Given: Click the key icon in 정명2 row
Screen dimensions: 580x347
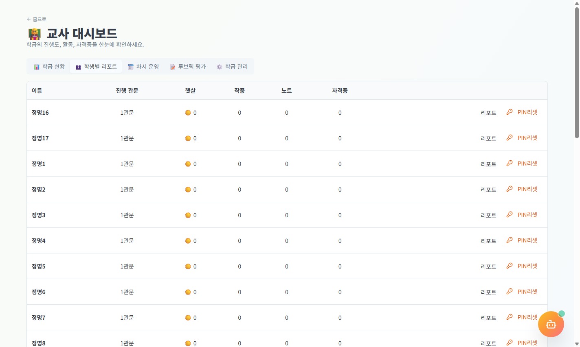Looking at the screenshot, I should (510, 189).
